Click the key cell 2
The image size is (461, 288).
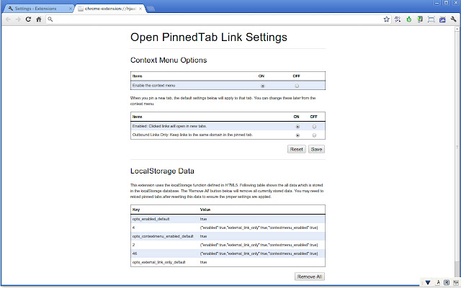[133, 245]
